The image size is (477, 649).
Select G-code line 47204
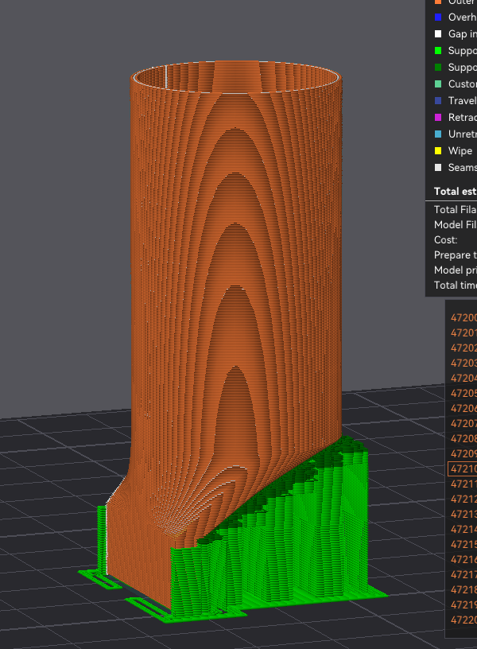[463, 379]
